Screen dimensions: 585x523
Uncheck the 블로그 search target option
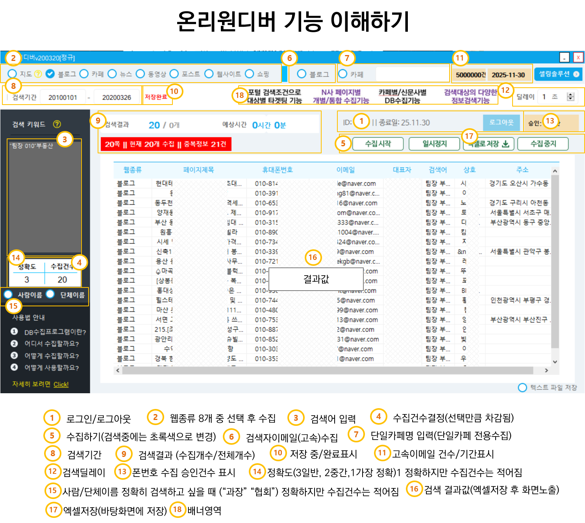[x=50, y=74]
